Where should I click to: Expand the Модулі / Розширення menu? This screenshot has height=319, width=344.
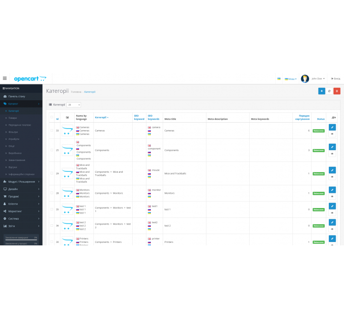[21, 182]
